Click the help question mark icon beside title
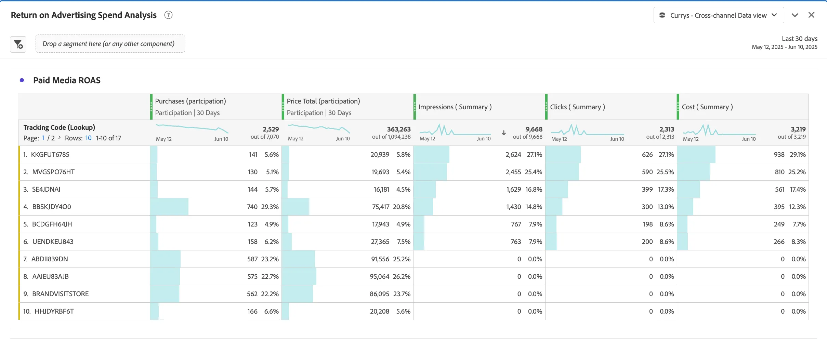Viewport: 827px width, 343px height. point(168,15)
